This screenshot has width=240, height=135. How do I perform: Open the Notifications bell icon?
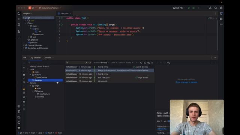[221, 13]
